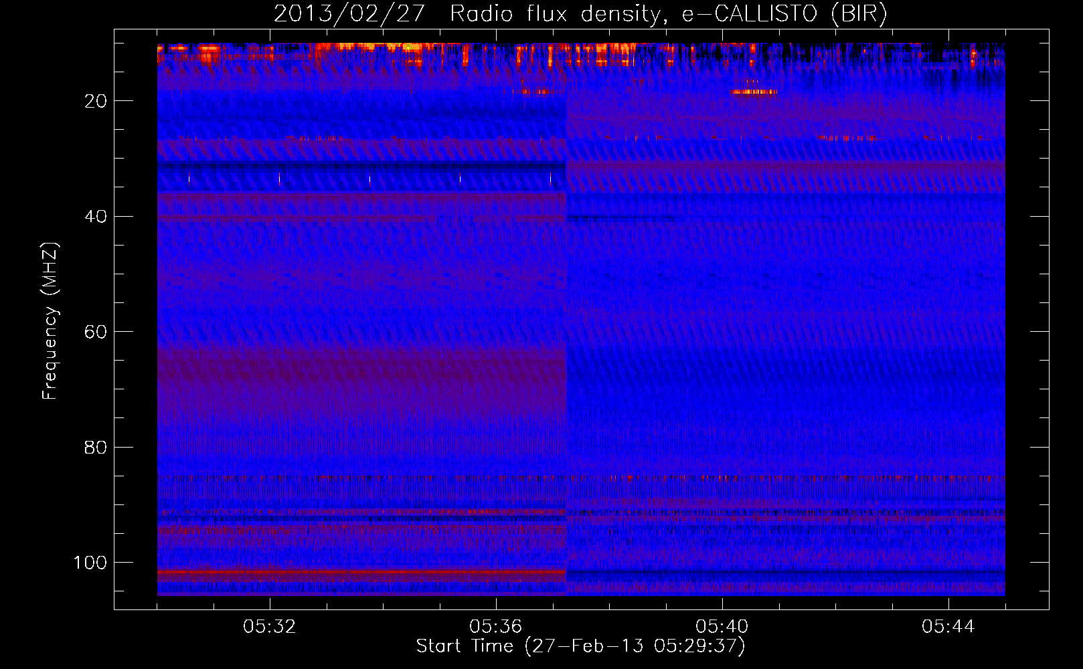Click the '05:44' time tick label

(948, 627)
